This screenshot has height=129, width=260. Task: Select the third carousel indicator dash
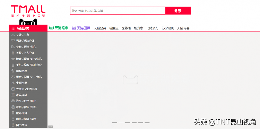(x=128, y=122)
